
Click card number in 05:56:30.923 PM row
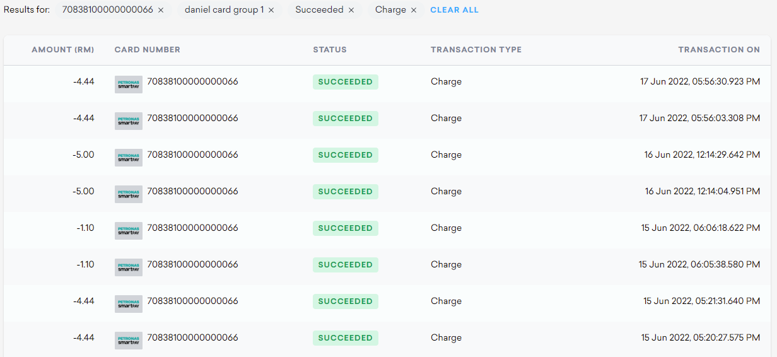pyautogui.click(x=192, y=82)
